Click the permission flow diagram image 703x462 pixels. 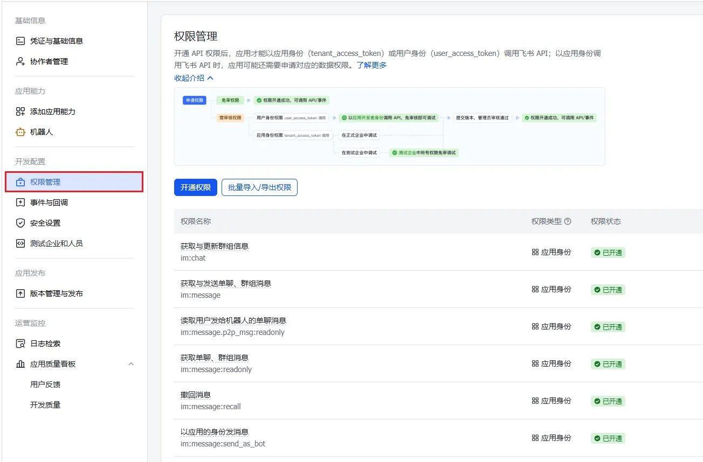[x=389, y=127]
